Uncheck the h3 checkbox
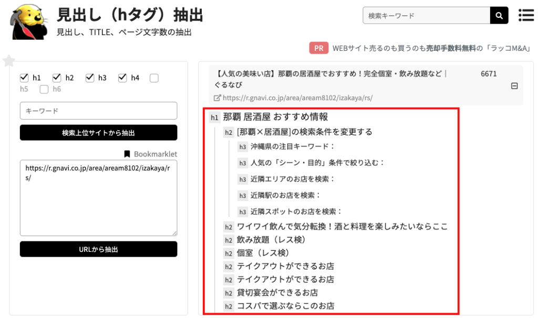This screenshot has width=538, height=318. pos(90,78)
